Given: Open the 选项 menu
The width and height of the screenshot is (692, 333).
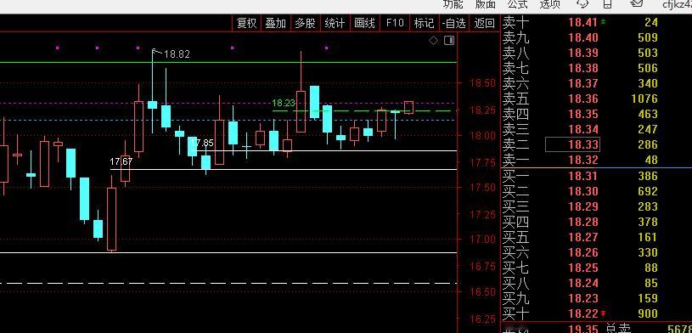Looking at the screenshot, I should tap(550, 4).
